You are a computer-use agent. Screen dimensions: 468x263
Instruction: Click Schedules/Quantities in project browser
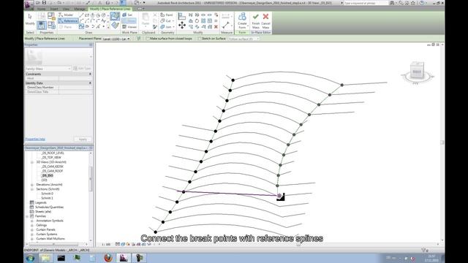coord(49,207)
